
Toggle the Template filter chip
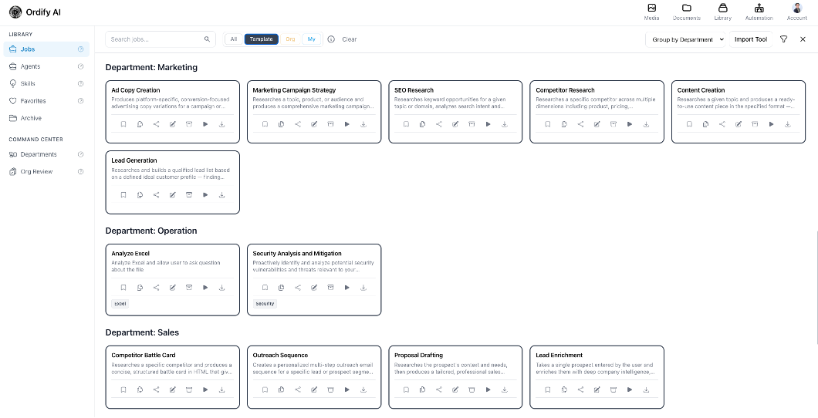[262, 39]
